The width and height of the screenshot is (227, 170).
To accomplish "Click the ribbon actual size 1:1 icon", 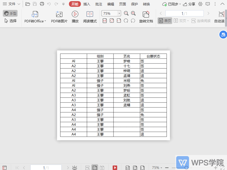I will pyautogui.click(x=105, y=21).
